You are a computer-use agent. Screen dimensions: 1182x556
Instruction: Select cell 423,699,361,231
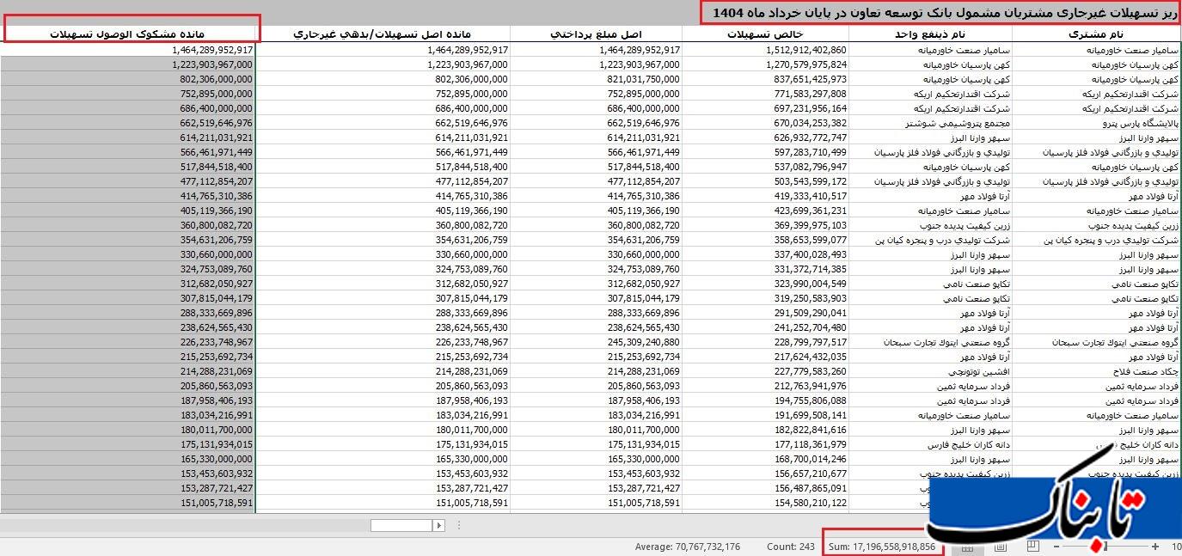coord(766,211)
